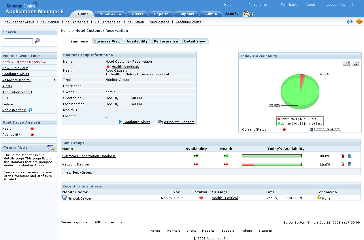Show 30-day availability history
This screenshot has width=364, height=240.
[x=356, y=64]
